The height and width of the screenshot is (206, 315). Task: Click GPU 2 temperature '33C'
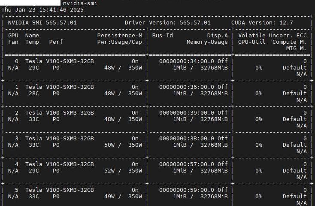(x=34, y=119)
